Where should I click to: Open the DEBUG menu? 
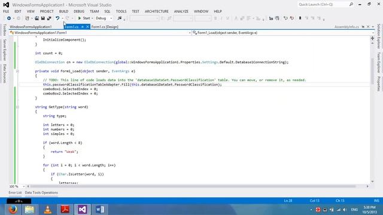[x=79, y=11]
